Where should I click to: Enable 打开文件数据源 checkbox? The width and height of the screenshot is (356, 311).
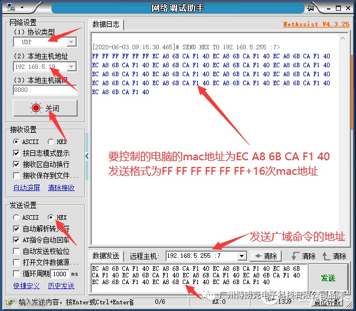pos(16,262)
